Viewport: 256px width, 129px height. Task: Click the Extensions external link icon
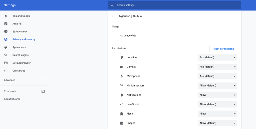43,91
